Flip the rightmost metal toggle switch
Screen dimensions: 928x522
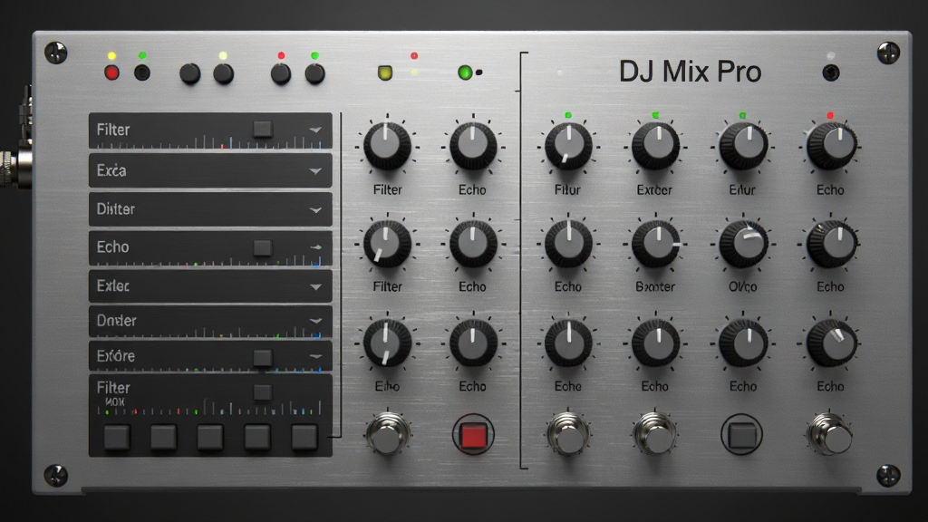coord(830,434)
